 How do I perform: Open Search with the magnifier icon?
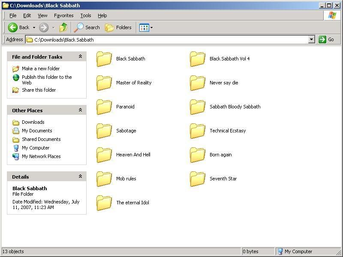[78, 27]
